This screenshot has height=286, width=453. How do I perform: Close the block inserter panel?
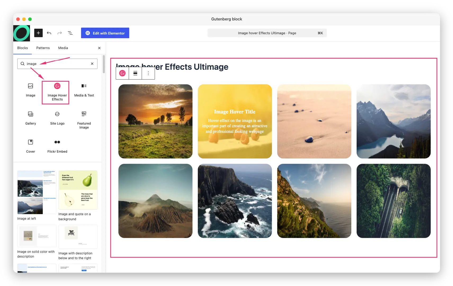(x=99, y=48)
